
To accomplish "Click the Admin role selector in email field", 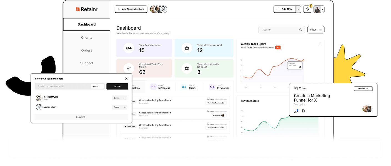I will [97, 86].
